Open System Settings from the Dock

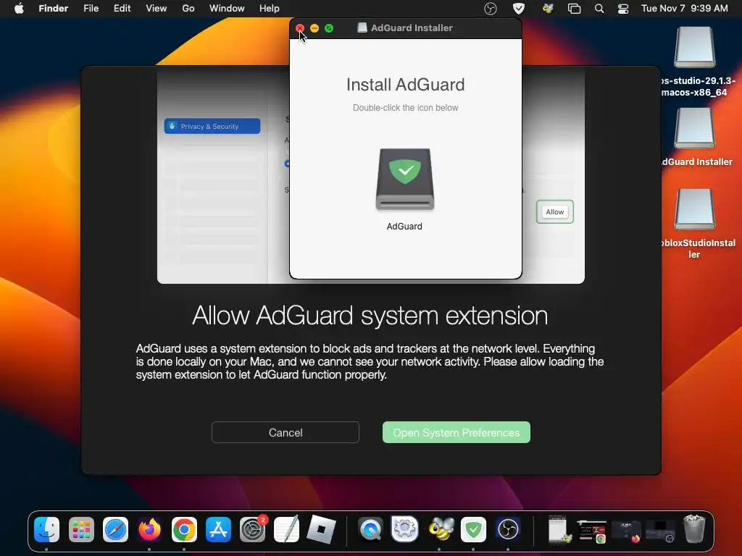click(253, 529)
